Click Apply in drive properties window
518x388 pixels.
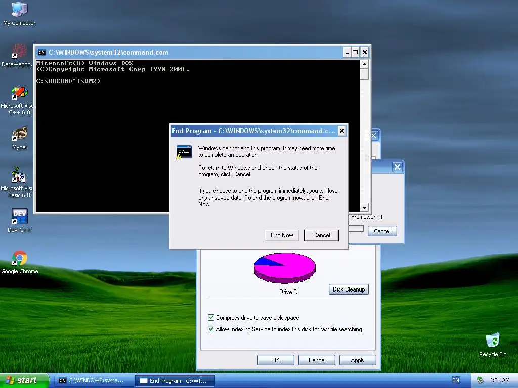pyautogui.click(x=358, y=360)
